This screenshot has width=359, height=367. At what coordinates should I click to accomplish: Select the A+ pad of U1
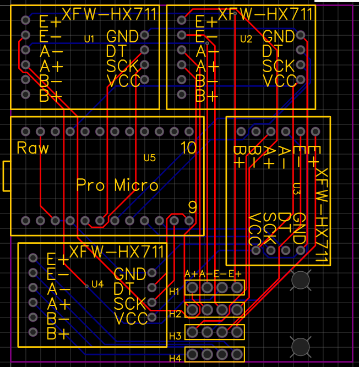click(x=25, y=65)
